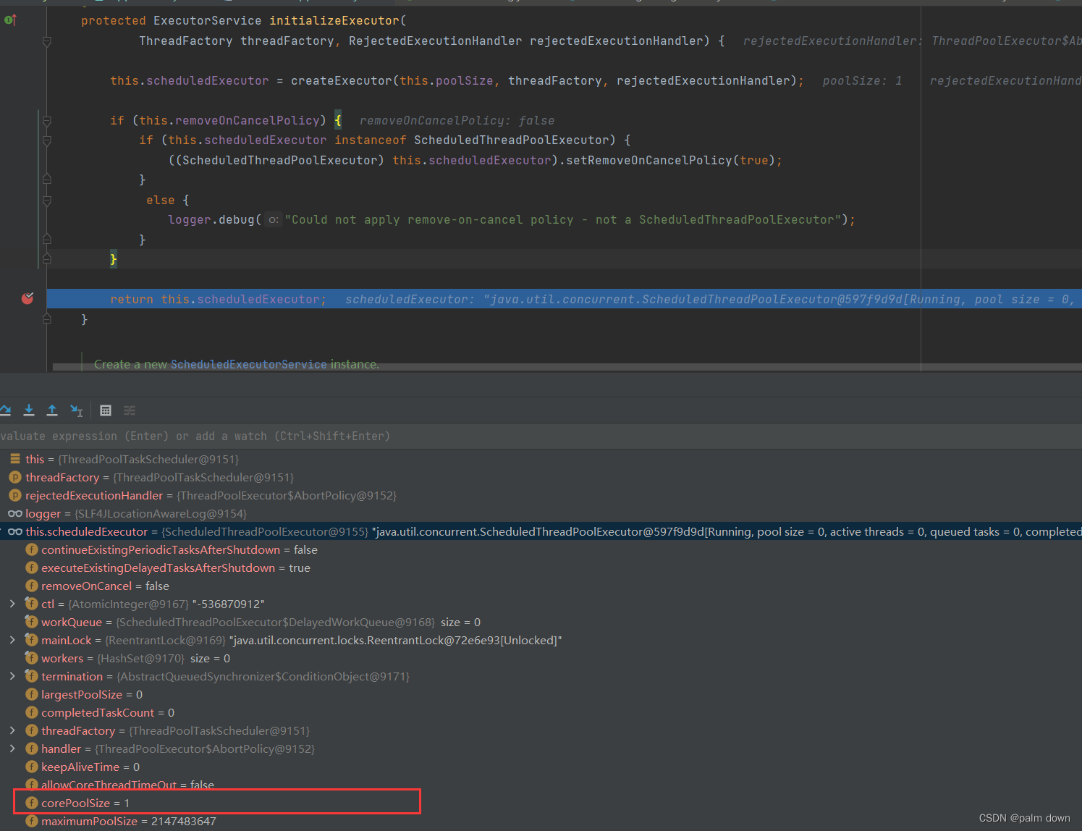Expand the ctl AtomicInteger node

[12, 604]
